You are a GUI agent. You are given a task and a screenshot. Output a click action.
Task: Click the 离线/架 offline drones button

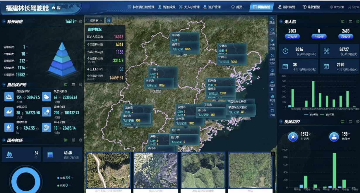tap(346, 37)
